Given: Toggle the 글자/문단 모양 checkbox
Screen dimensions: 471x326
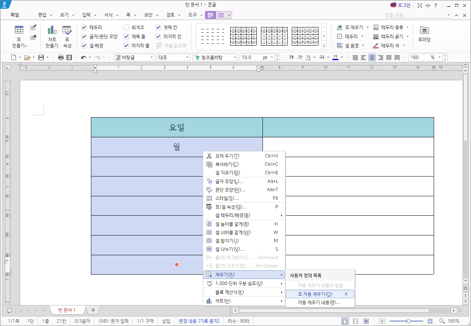Looking at the screenshot, I should (84, 37).
